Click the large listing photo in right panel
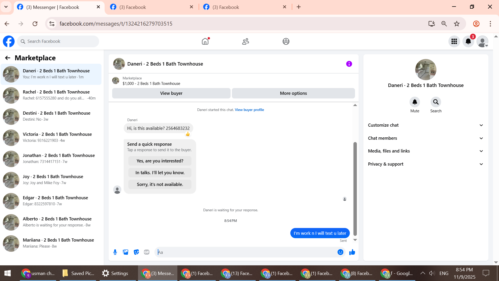The image size is (499, 281). (x=426, y=69)
